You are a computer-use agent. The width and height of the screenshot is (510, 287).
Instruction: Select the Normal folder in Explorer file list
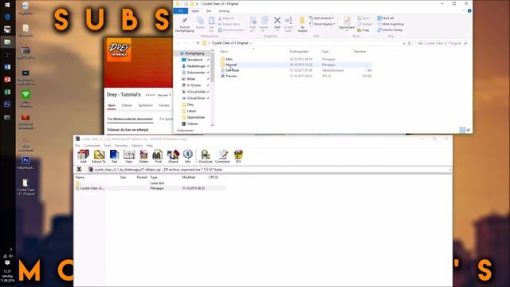231,65
